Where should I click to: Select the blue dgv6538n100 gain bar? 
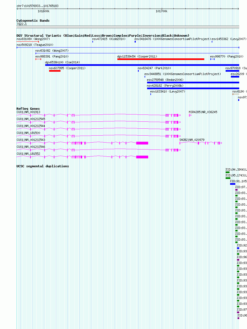pyautogui.click(x=142, y=65)
